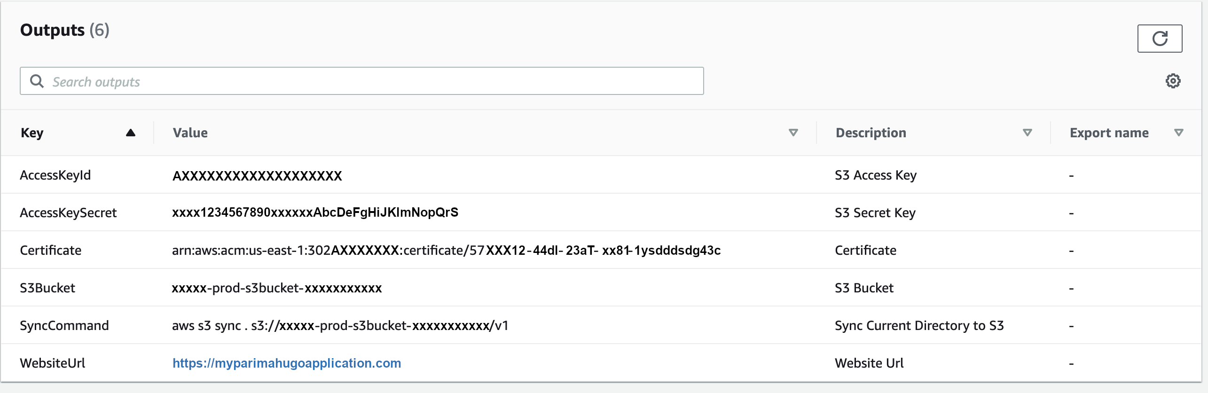The width and height of the screenshot is (1208, 393).
Task: Open the Value column filter
Action: pyautogui.click(x=793, y=133)
